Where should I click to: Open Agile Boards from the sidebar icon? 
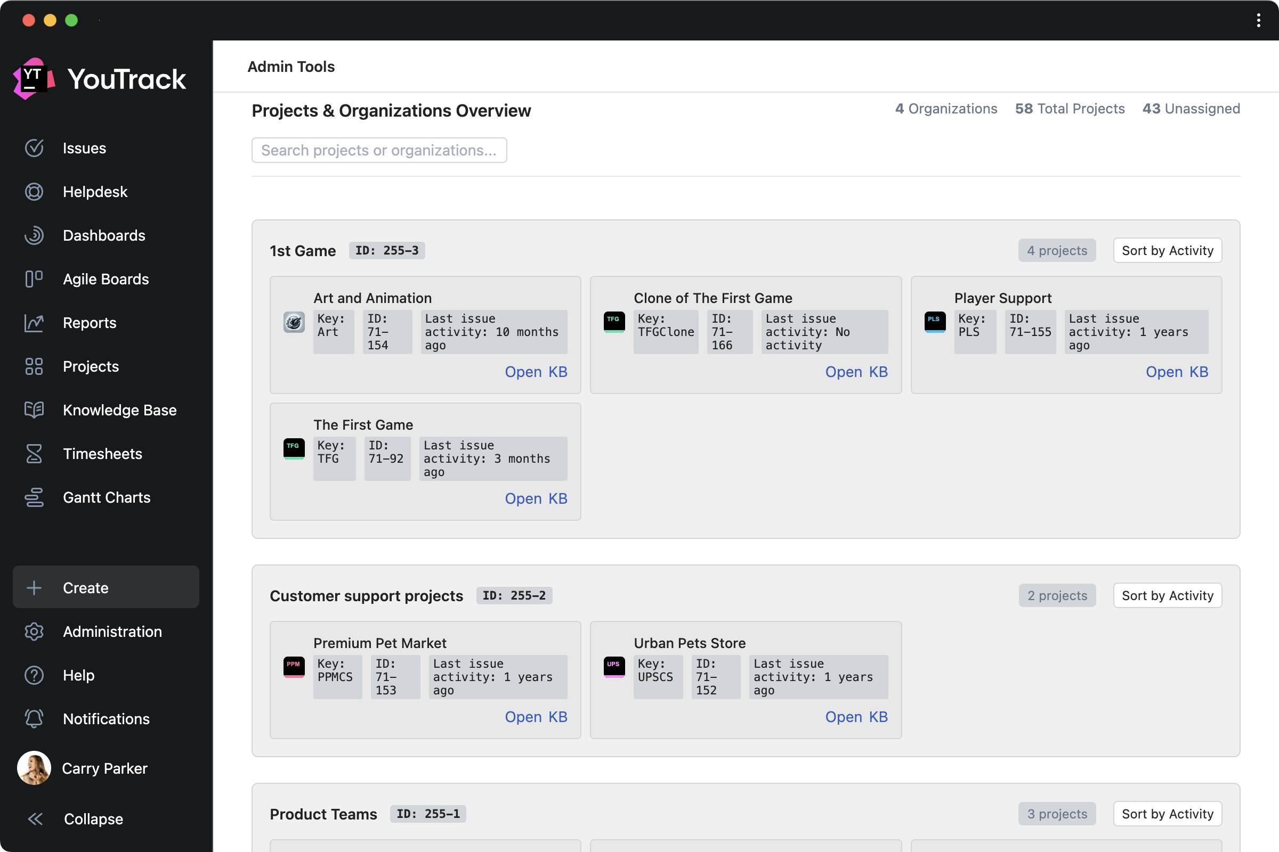pos(34,278)
